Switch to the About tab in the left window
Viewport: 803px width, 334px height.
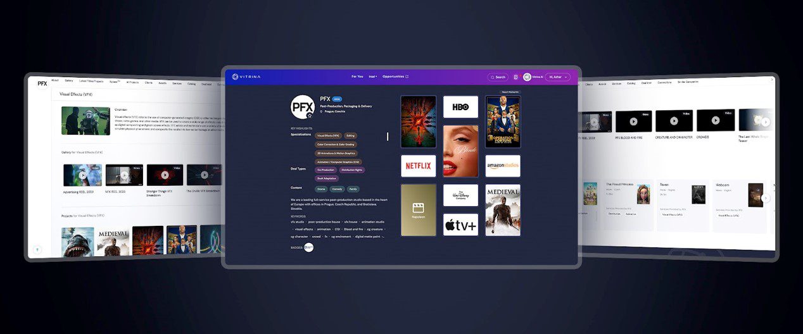point(54,80)
